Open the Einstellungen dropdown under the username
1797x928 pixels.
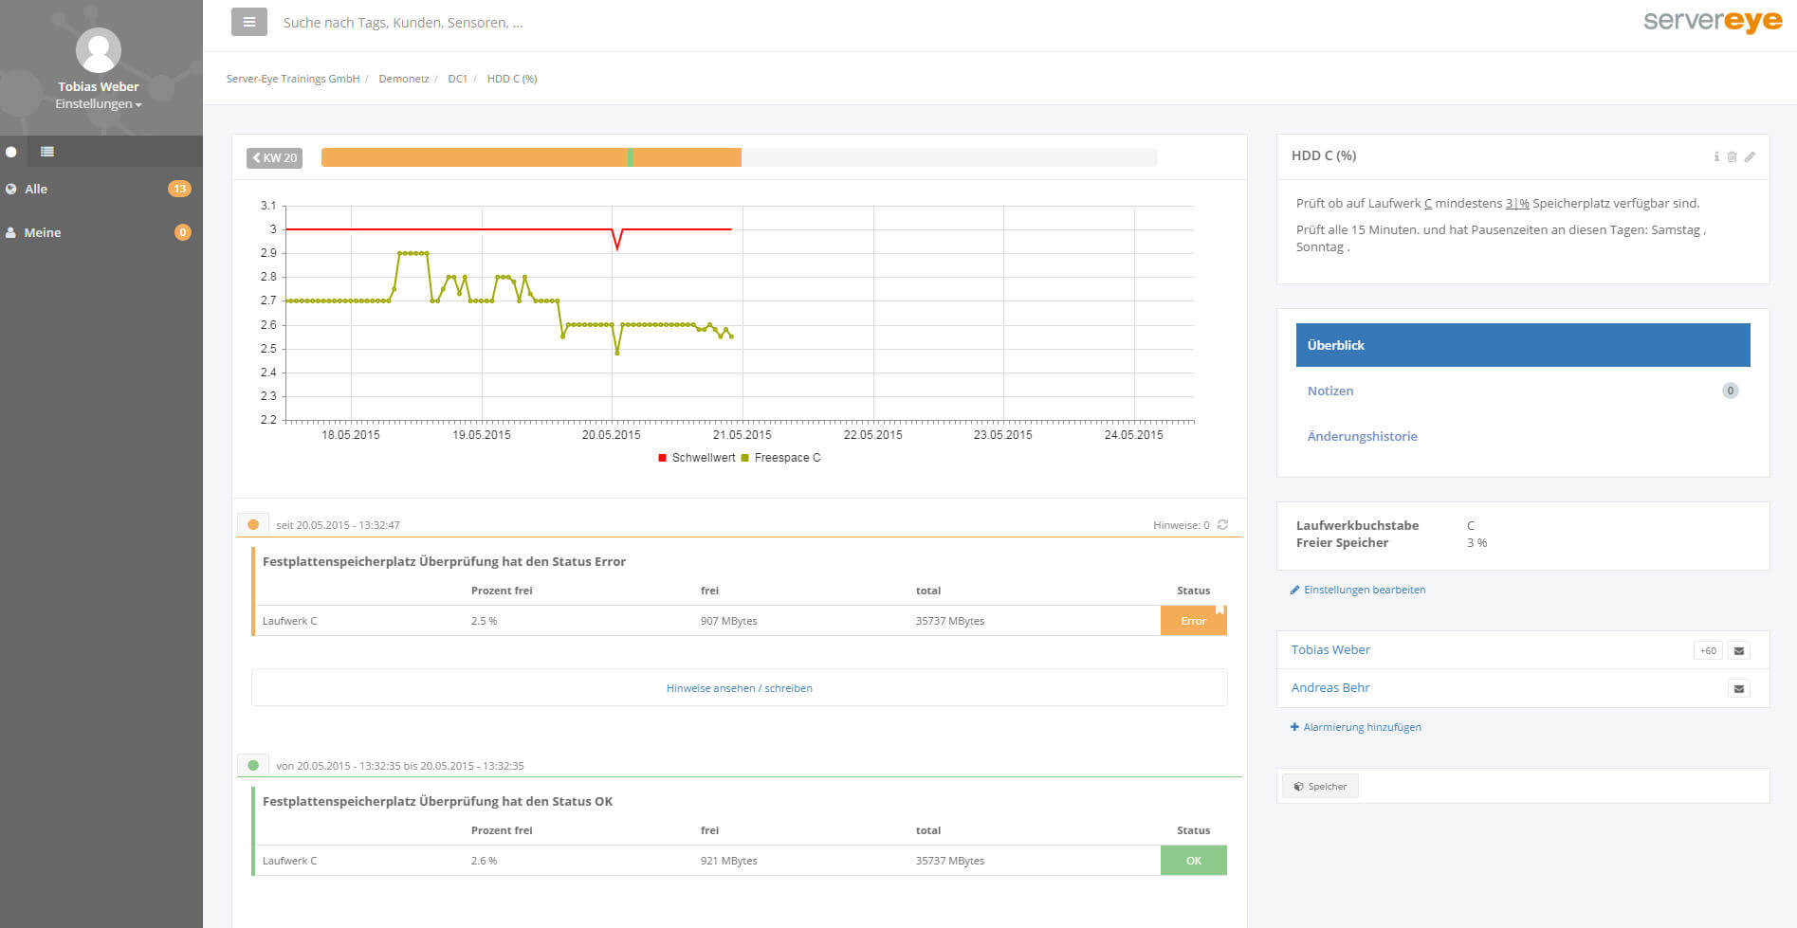tap(98, 104)
